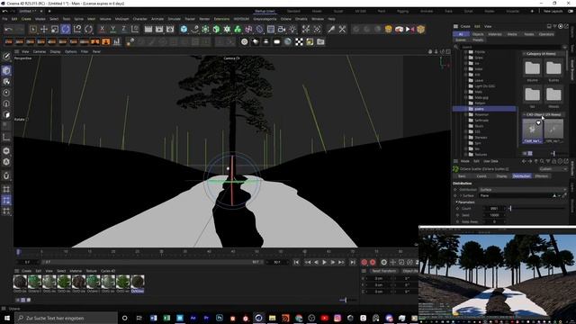Toggle Z axis lock
Viewport: 576px width, 324px height.
(124, 29)
